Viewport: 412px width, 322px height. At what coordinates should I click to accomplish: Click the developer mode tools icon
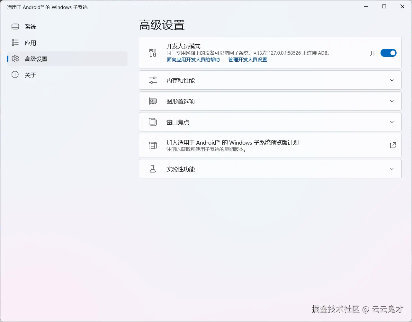(153, 53)
